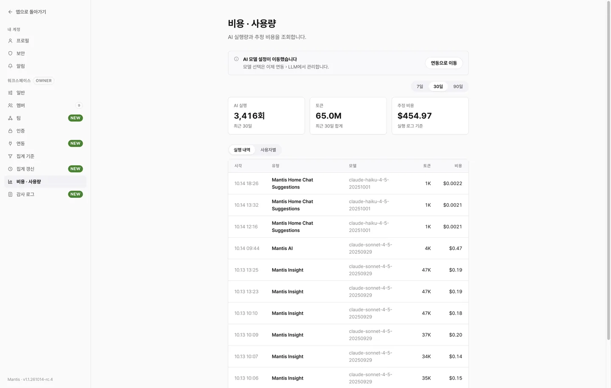Click the lock icon for 인증

point(10,131)
